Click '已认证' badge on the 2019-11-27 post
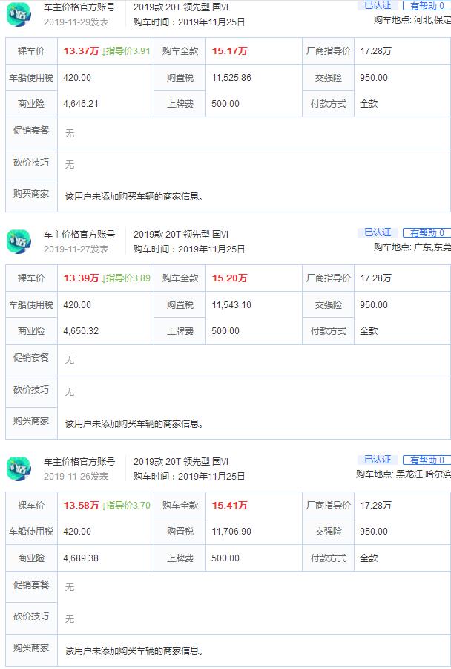This screenshot has width=451, height=669. [x=378, y=232]
